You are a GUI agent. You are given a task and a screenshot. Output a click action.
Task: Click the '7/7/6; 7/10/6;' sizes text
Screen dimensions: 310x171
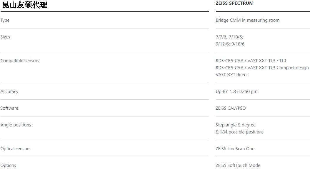[229, 37]
